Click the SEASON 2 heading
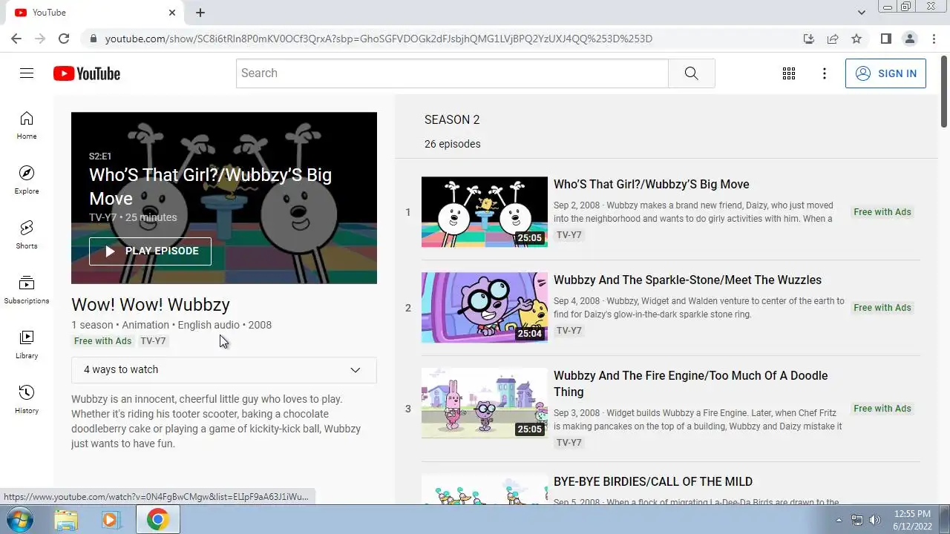The image size is (950, 534). [452, 119]
